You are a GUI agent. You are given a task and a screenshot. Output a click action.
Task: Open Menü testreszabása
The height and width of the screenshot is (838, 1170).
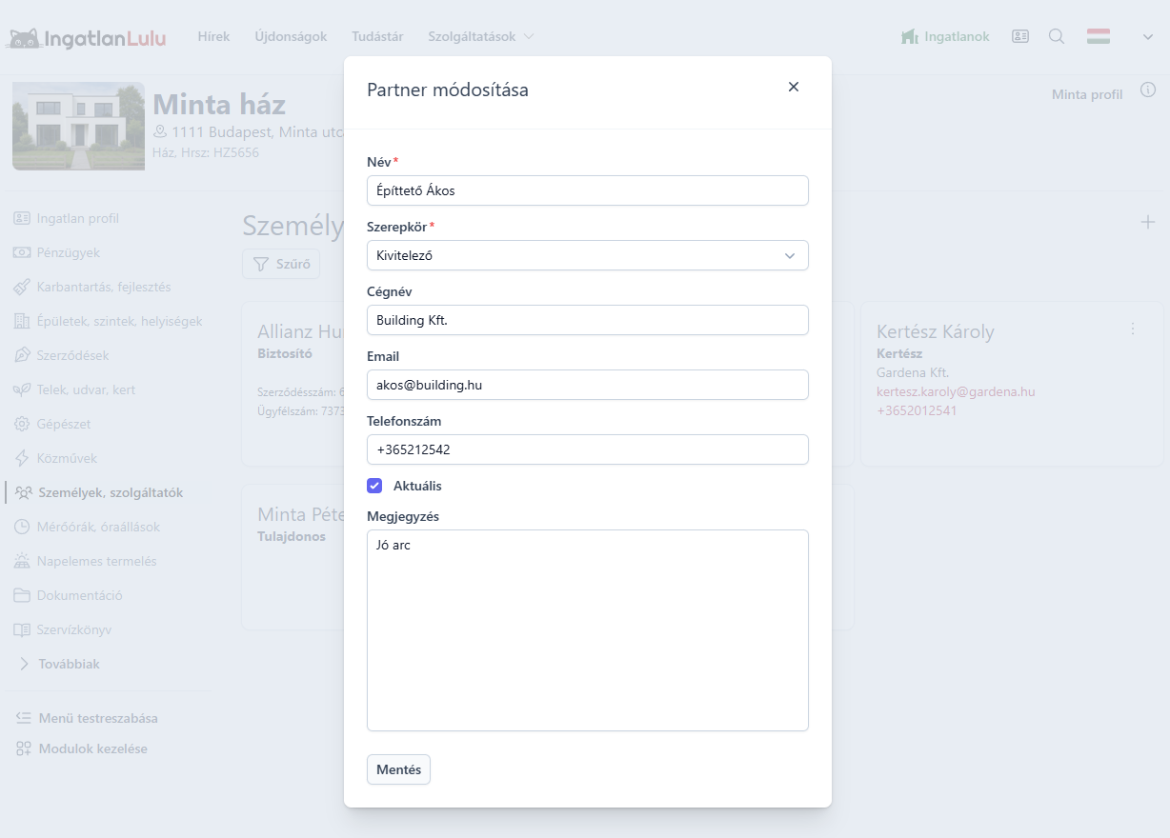pos(87,718)
